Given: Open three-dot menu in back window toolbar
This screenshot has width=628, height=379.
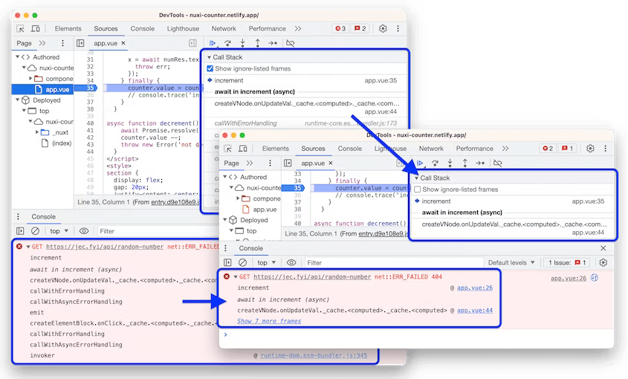Looking at the screenshot, I should (398, 28).
